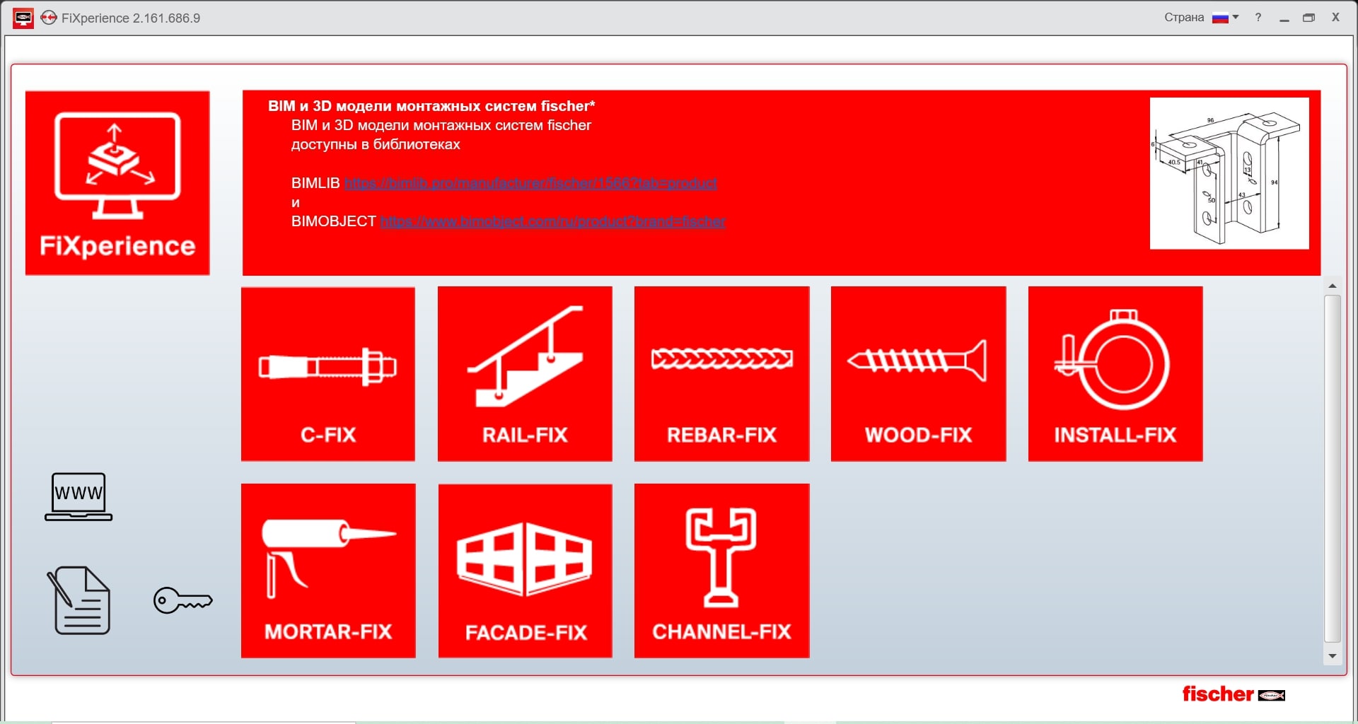Open the FACADE-FIX module tile
The height and width of the screenshot is (724, 1358).
(525, 571)
